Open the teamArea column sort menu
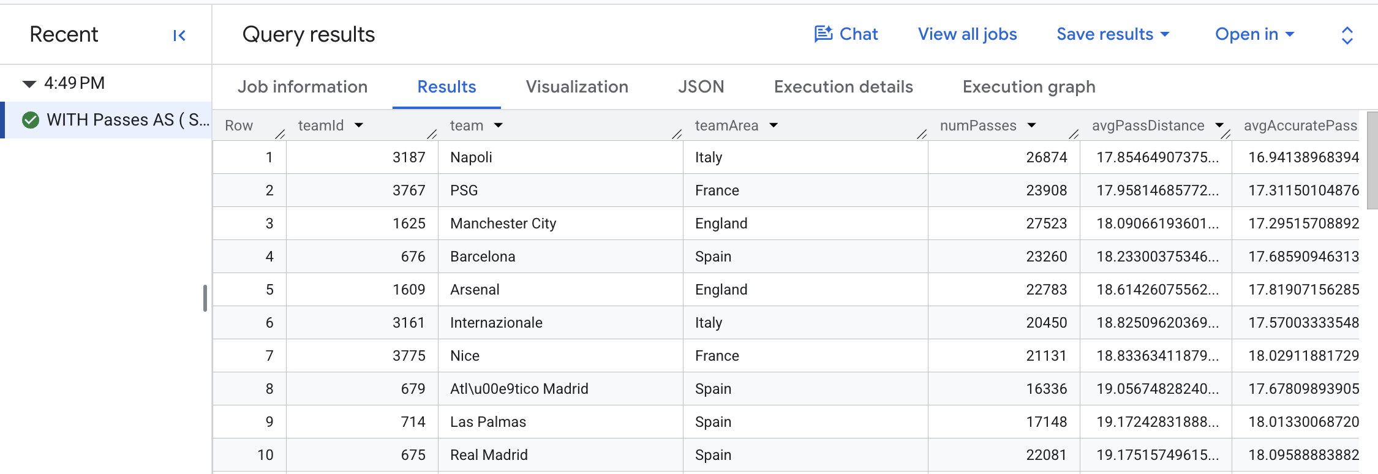The height and width of the screenshot is (474, 1378). pos(774,126)
